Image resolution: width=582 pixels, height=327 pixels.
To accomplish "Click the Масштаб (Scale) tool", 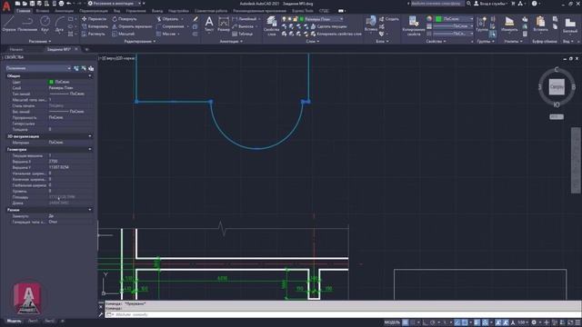I will tap(123, 34).
